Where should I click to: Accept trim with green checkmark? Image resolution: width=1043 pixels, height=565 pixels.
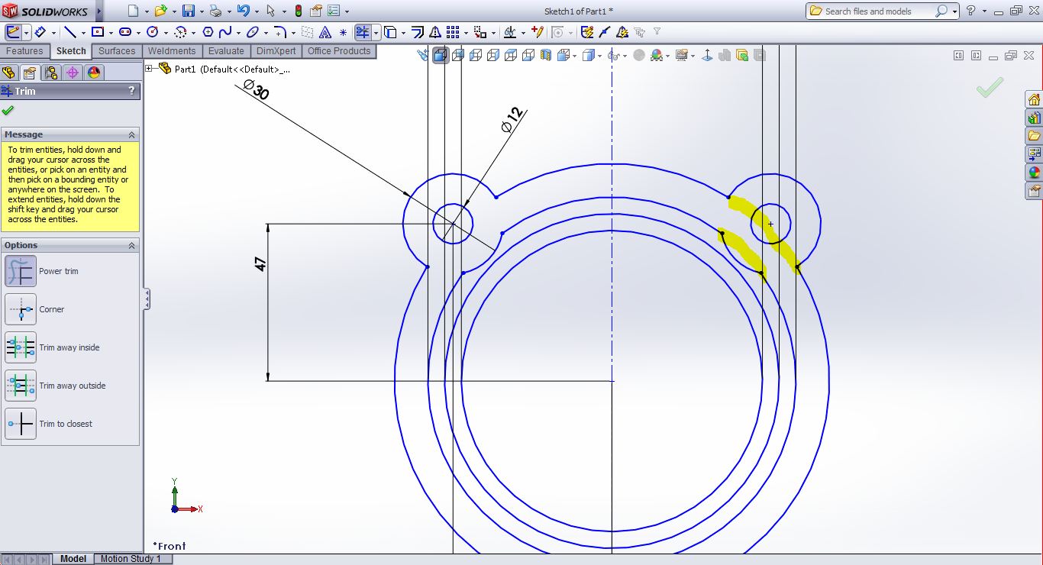coord(8,110)
